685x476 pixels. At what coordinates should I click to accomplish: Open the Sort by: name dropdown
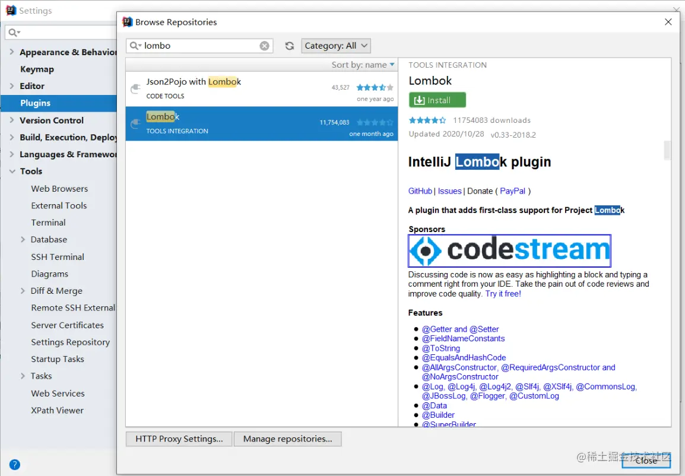(x=363, y=65)
